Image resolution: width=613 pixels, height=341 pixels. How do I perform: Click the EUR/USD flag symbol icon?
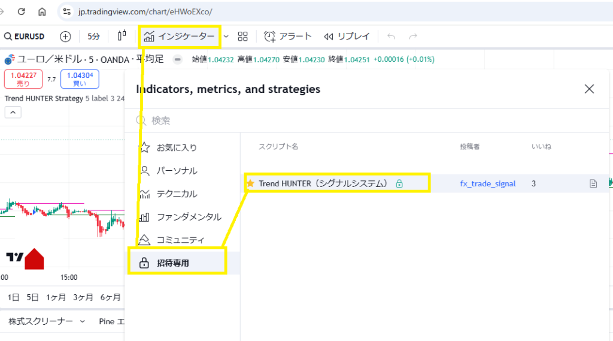pyautogui.click(x=10, y=59)
